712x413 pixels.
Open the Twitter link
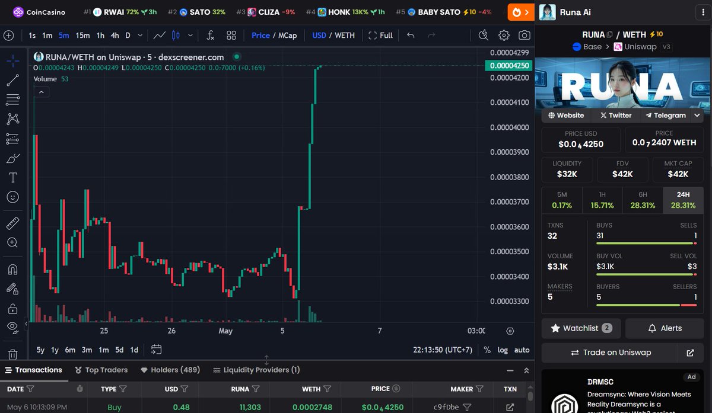[616, 116]
